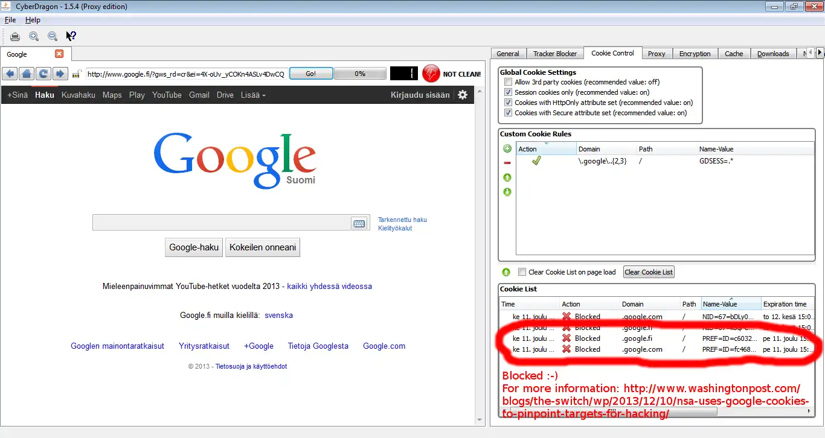Go forward with the Forward arrow icon
The width and height of the screenshot is (825, 438).
(60, 74)
